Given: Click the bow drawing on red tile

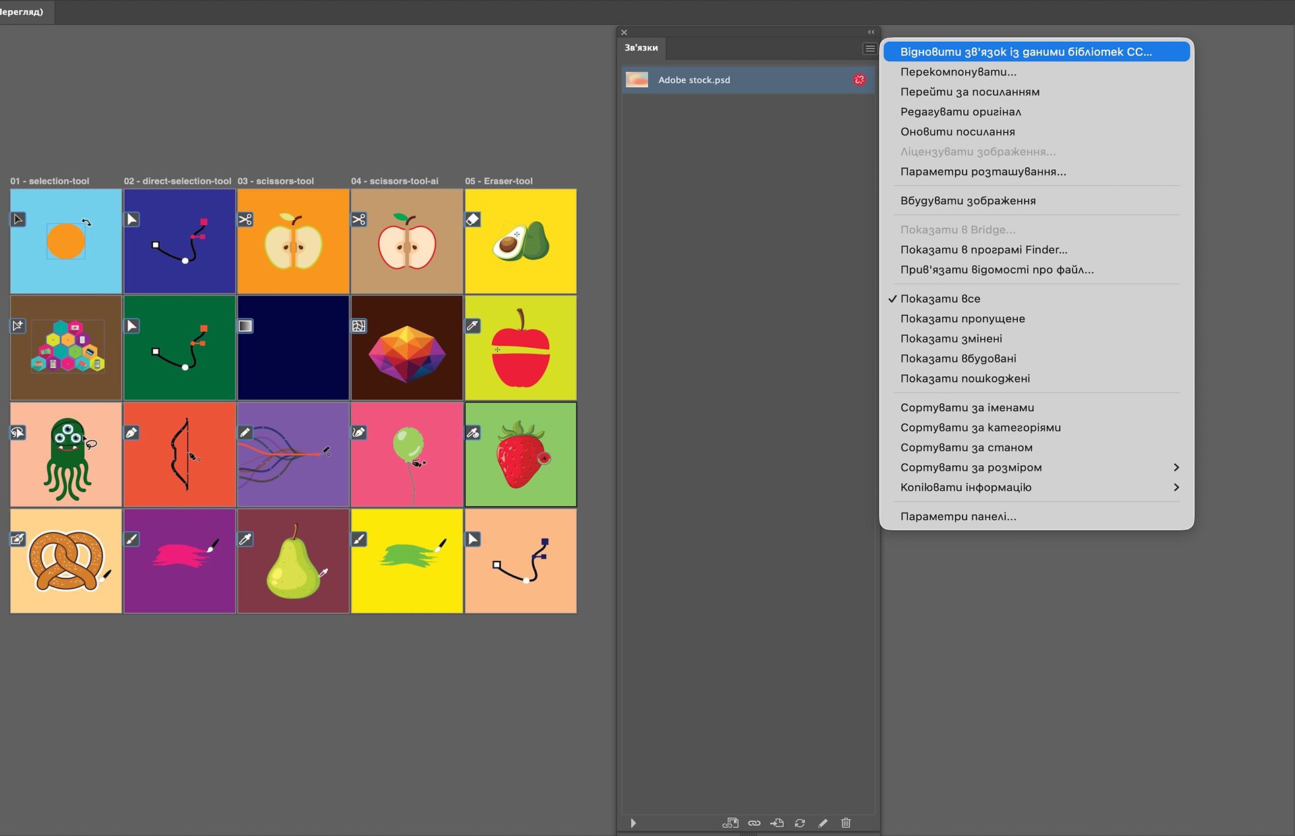Looking at the screenshot, I should (179, 454).
